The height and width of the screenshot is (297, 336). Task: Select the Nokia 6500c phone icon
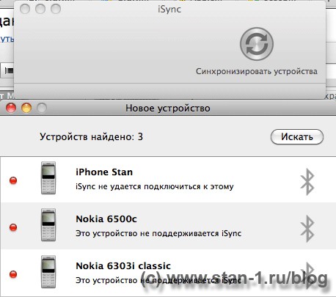(x=48, y=225)
